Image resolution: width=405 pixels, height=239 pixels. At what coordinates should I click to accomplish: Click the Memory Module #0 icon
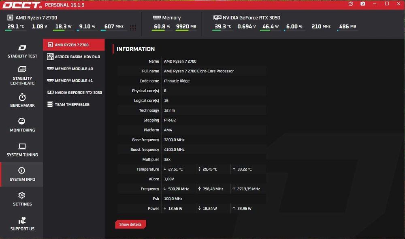50,69
